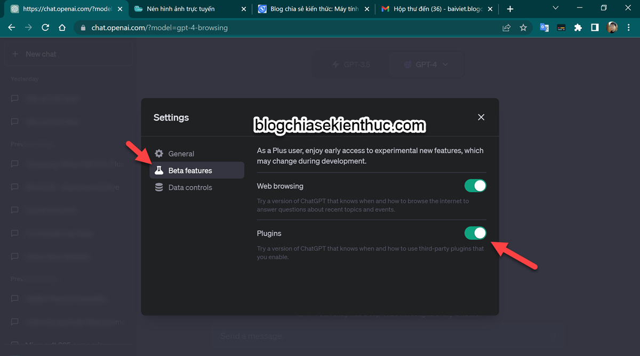Go back to the previous page

[x=12, y=28]
